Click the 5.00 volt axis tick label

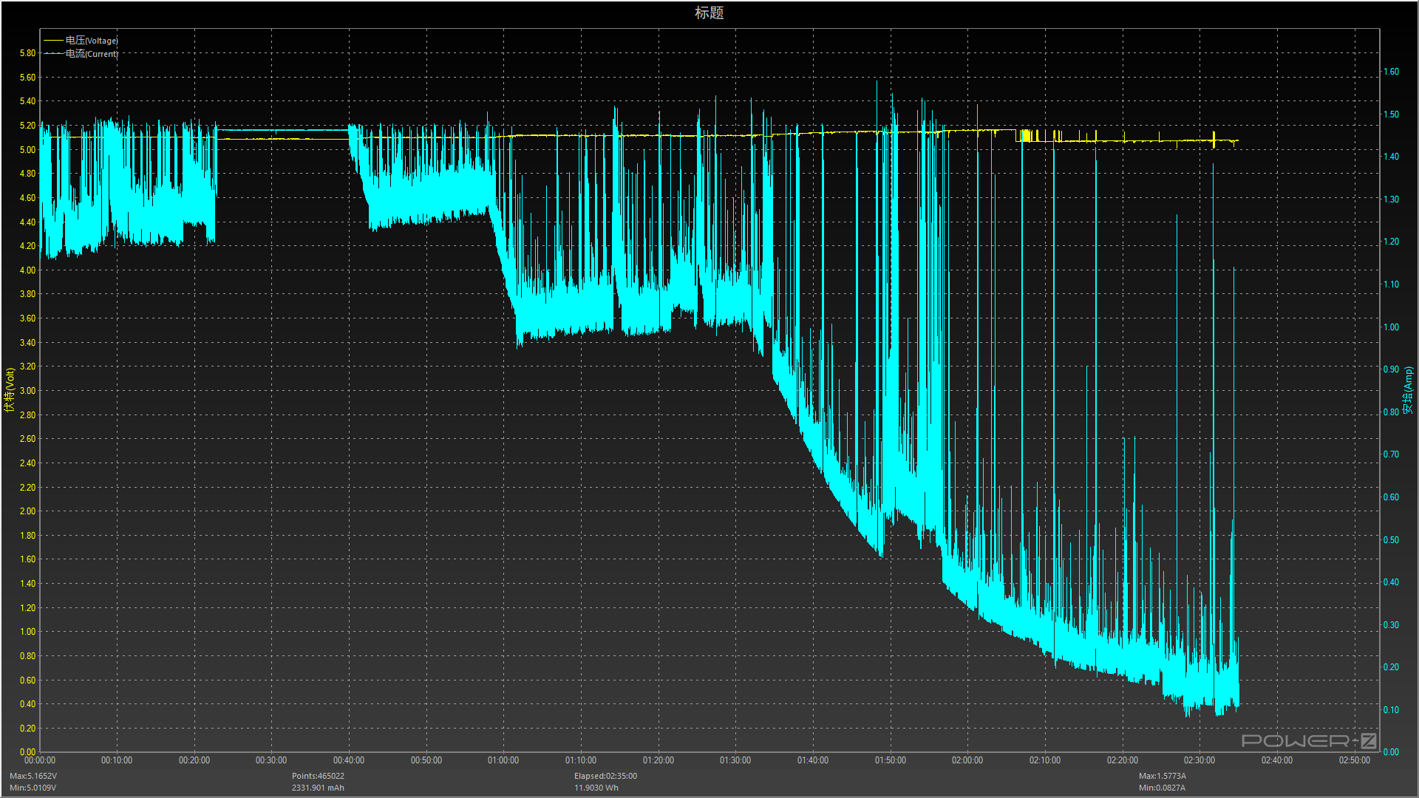[27, 149]
